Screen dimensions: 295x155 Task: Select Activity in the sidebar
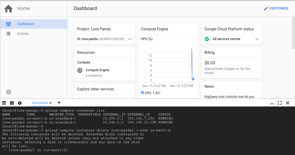(x=23, y=33)
